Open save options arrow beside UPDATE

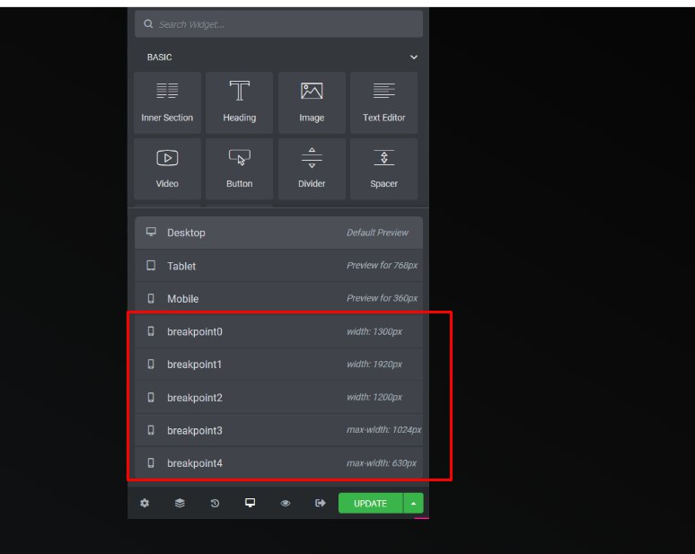pyautogui.click(x=414, y=503)
